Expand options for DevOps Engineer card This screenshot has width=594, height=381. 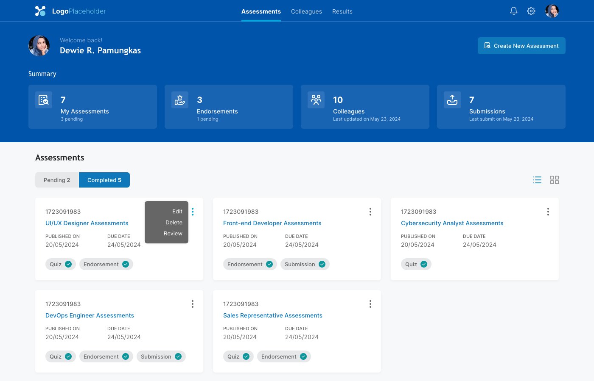point(193,304)
